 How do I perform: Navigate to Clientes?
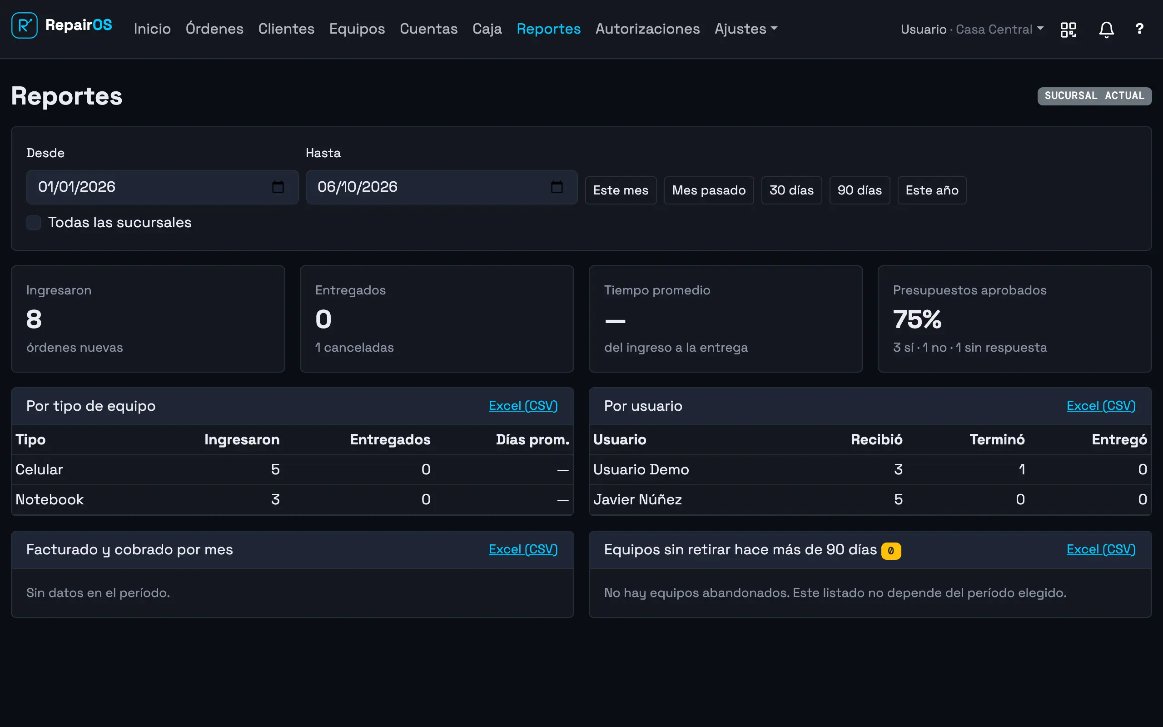point(286,29)
